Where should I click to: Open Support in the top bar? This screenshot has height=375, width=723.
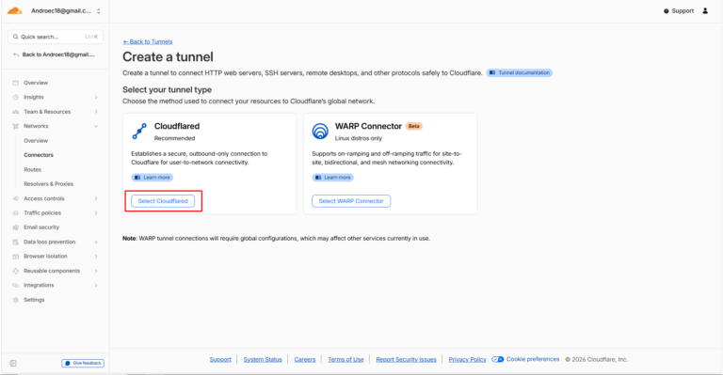coord(679,11)
